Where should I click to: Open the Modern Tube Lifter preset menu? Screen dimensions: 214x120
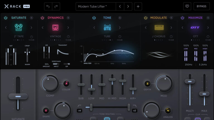pyautogui.click(x=96, y=6)
